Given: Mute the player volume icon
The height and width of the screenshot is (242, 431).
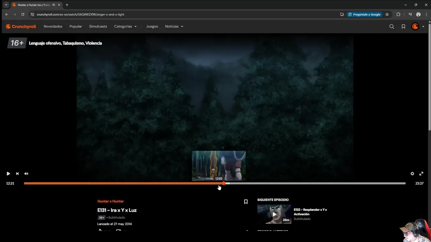Looking at the screenshot, I should point(26,173).
